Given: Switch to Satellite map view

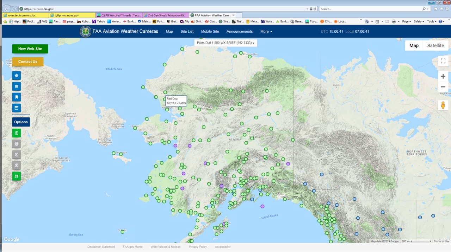Looking at the screenshot, I should click(x=435, y=45).
